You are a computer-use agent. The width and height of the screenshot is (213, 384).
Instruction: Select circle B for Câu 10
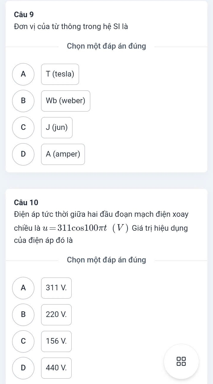[x=23, y=315]
